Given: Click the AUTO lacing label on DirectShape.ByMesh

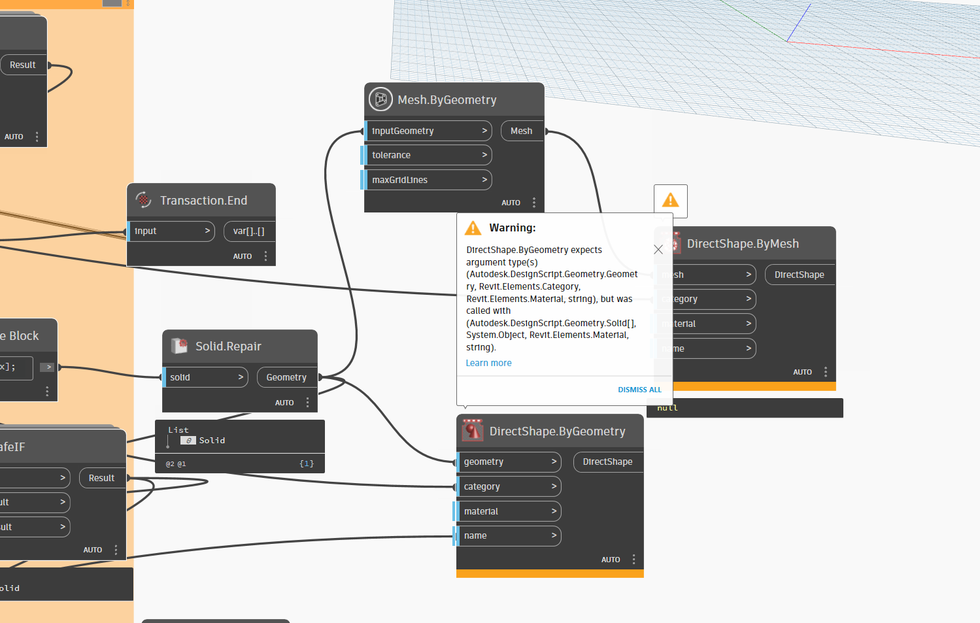Looking at the screenshot, I should [802, 372].
